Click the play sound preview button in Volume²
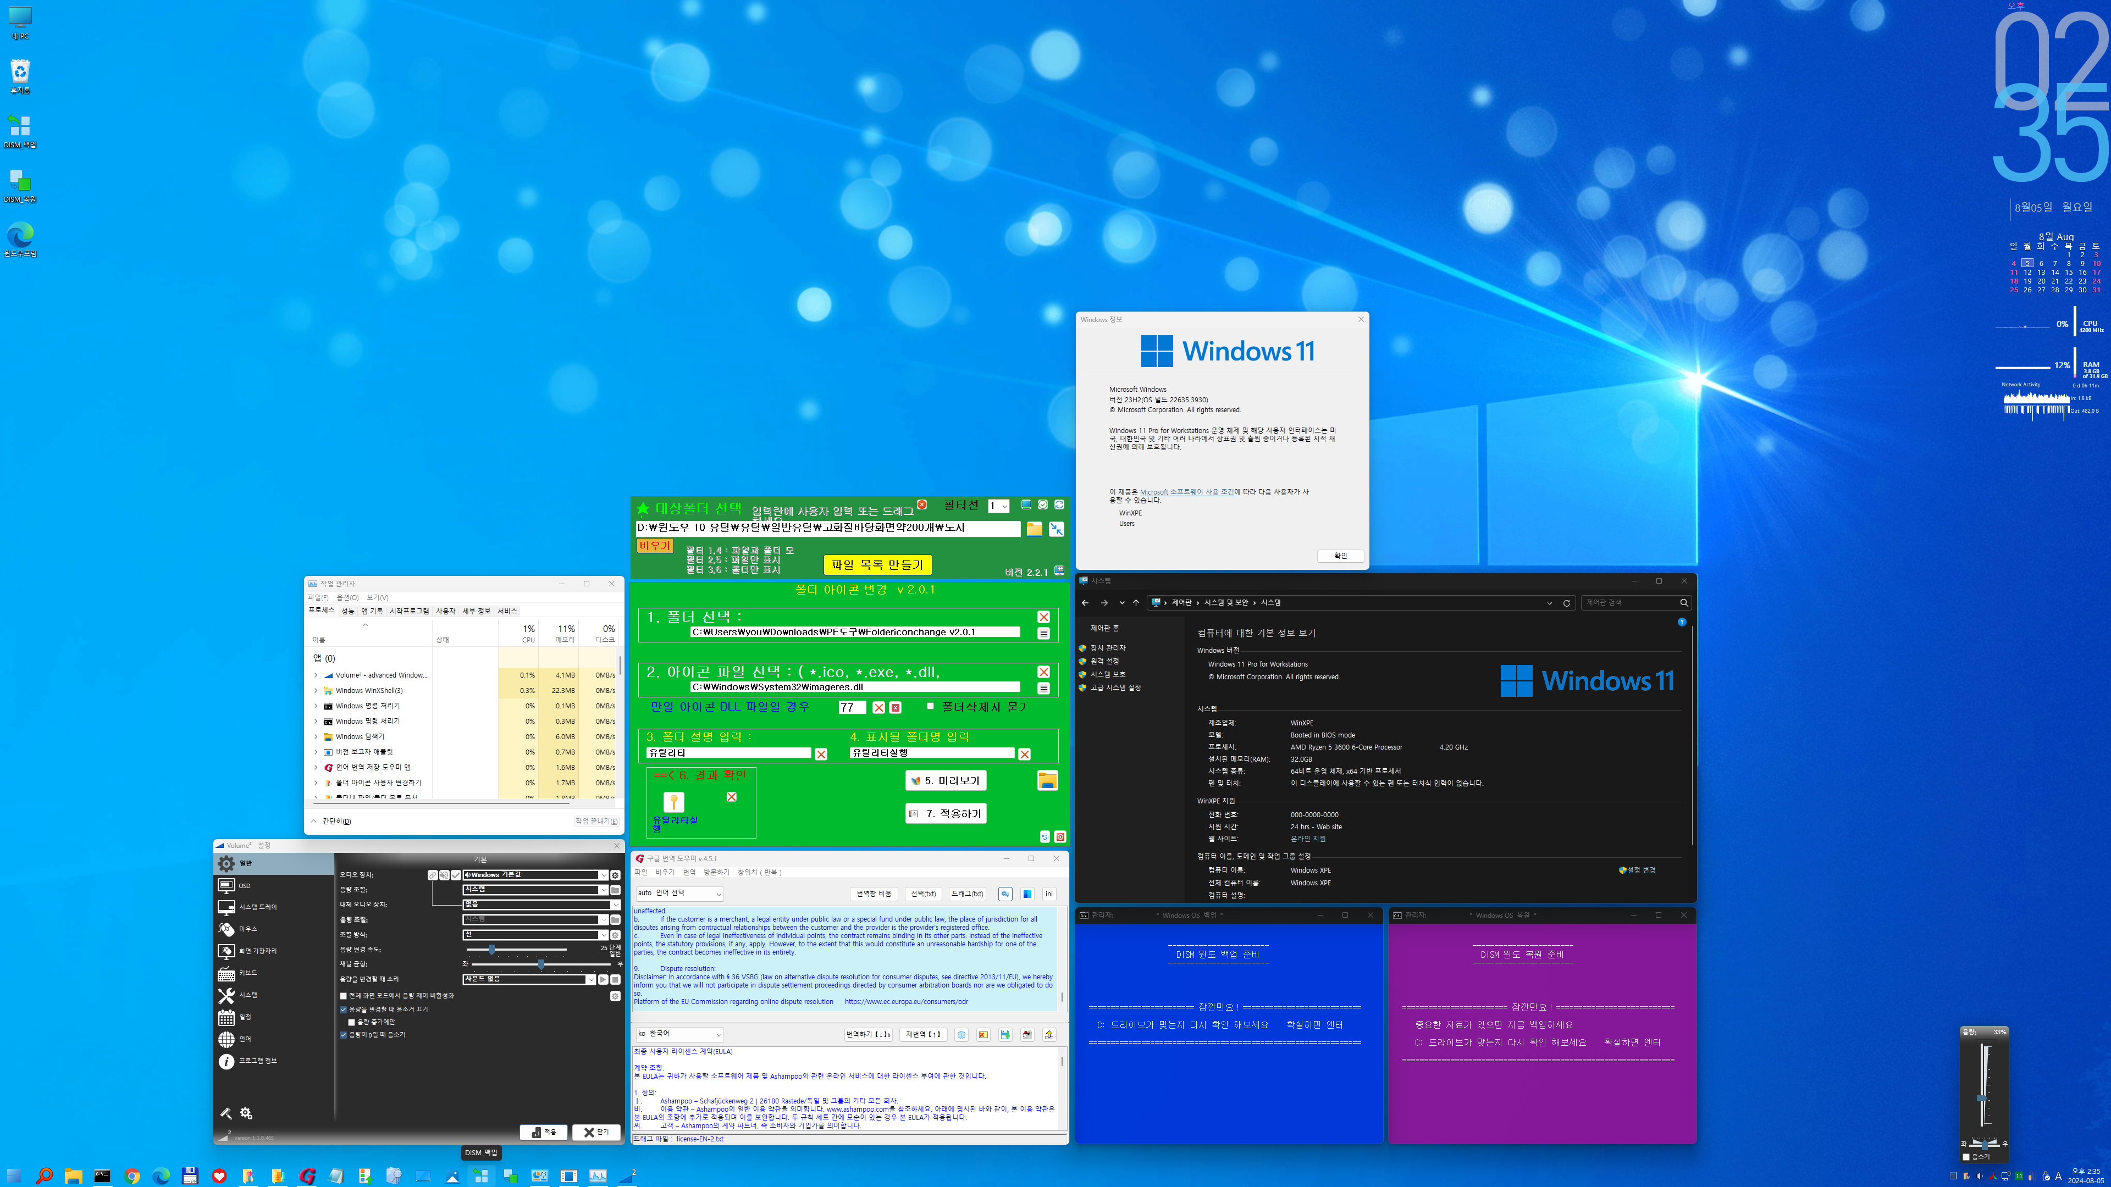The height and width of the screenshot is (1187, 2111). (x=603, y=979)
